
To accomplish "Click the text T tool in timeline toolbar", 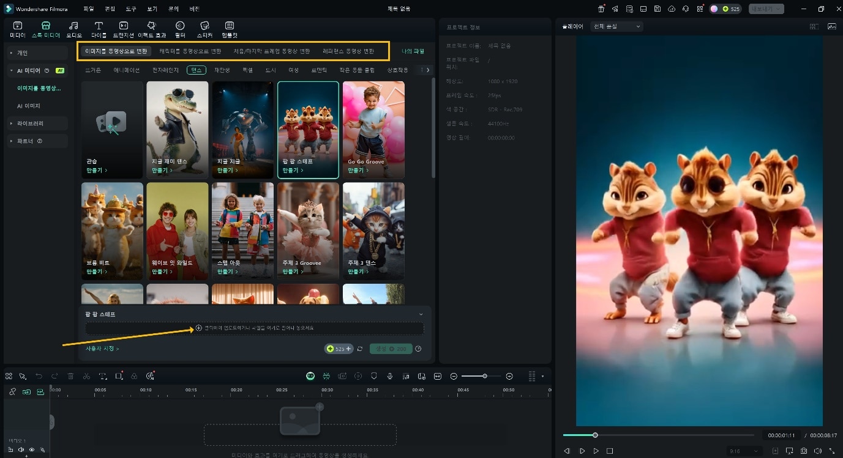I will [x=103, y=376].
